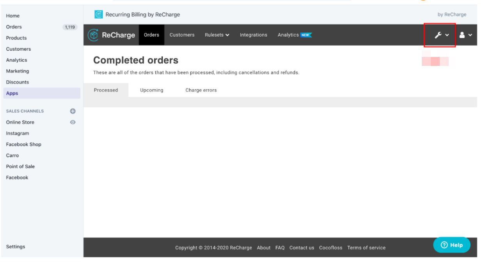Add a sales channel with plus icon

[x=73, y=111]
